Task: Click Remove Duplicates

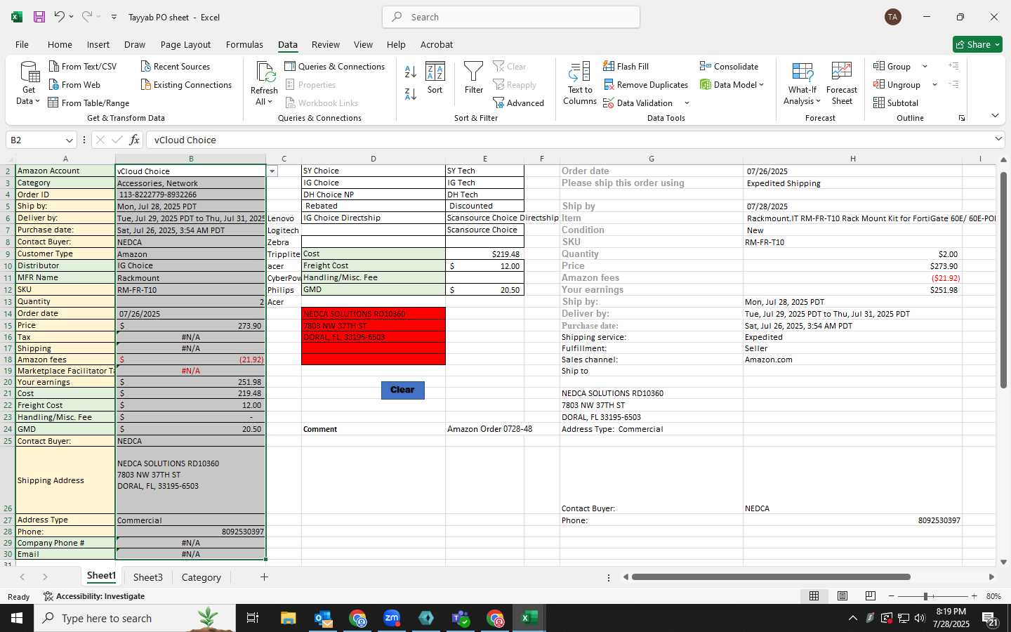Action: [x=645, y=85]
